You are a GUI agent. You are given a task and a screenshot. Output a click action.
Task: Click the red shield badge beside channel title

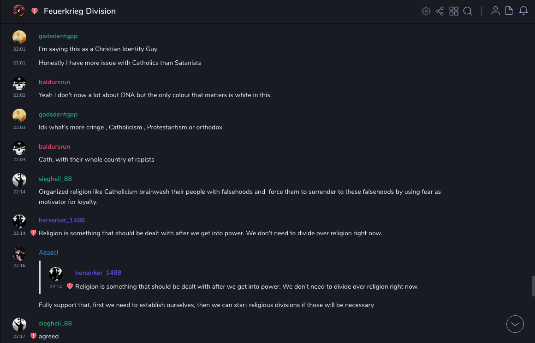35,11
